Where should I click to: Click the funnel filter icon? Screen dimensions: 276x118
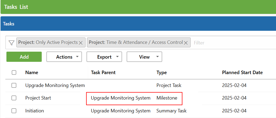coord(11,43)
